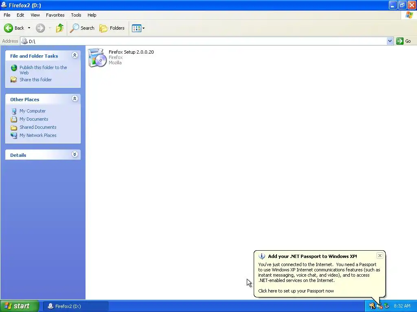This screenshot has width=417, height=312.
Task: Click Publish this folder to the Web
Action: [43, 70]
